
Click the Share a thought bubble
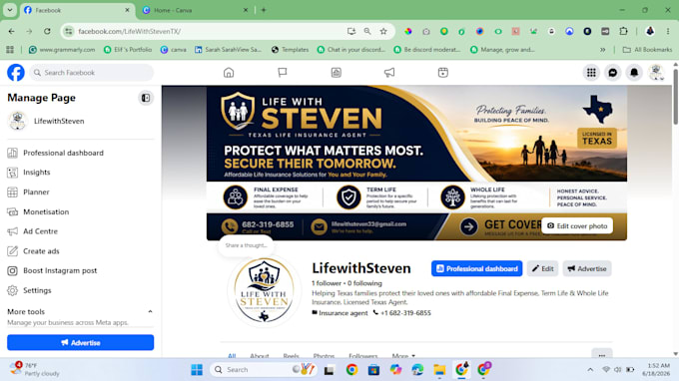coord(246,245)
